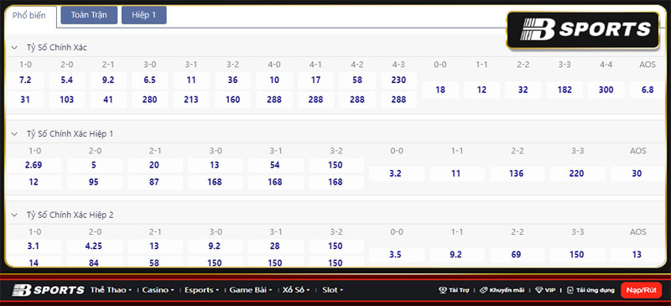
Task: Click the Tỷ Số Chính Xác section title
Action: pos(56,48)
